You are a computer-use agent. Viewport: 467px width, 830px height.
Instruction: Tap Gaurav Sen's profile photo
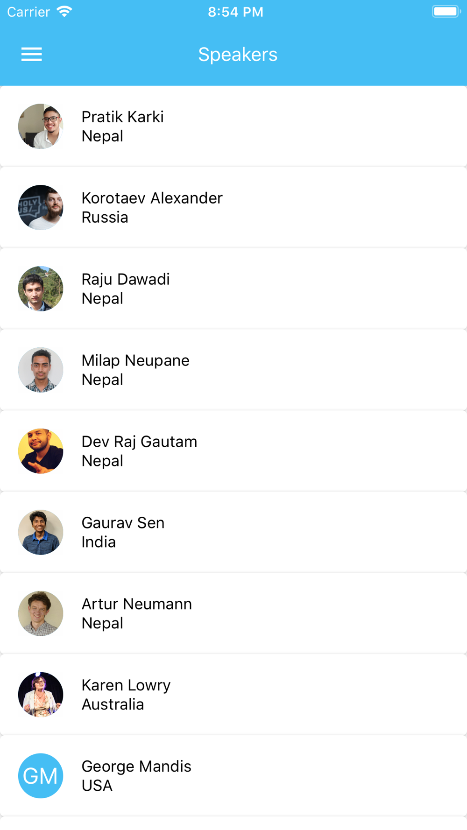click(x=41, y=533)
